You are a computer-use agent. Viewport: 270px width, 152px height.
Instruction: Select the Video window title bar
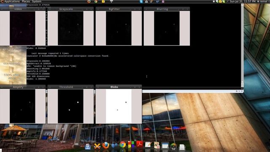tap(23, 9)
